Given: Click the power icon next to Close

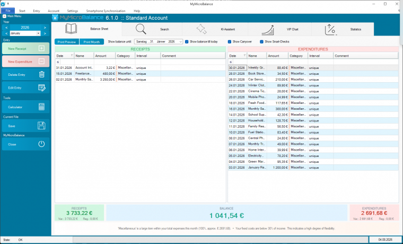Looking at the screenshot, I should click(41, 144).
